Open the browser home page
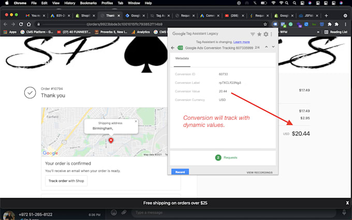The width and height of the screenshot is (352, 220). point(29,24)
